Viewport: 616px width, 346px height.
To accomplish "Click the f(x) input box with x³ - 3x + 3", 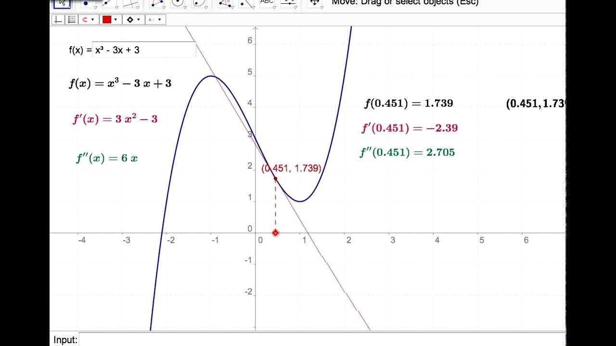I will [x=144, y=50].
